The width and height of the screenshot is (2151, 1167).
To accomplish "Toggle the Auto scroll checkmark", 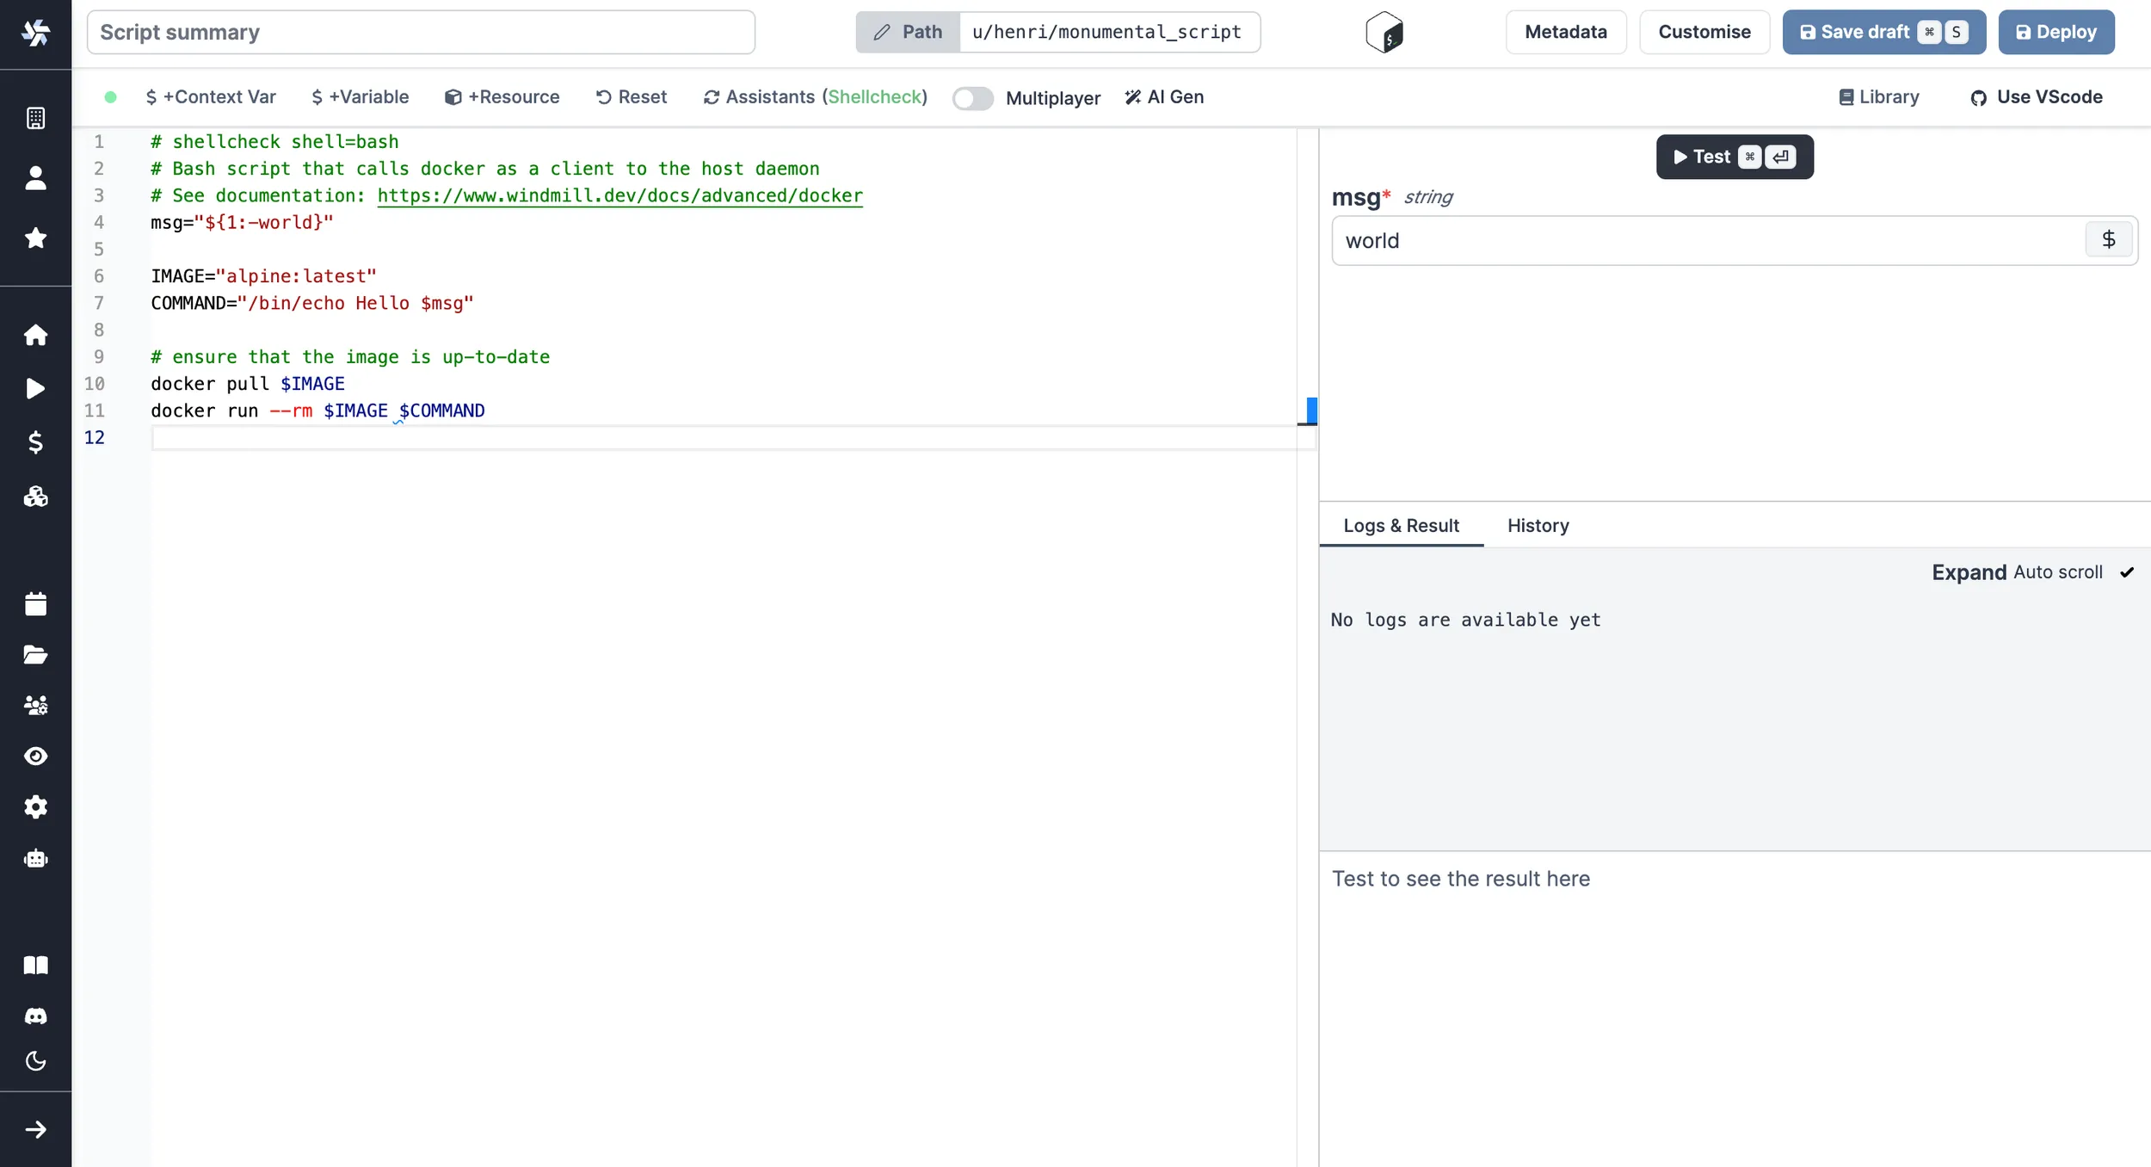I will coord(2126,572).
